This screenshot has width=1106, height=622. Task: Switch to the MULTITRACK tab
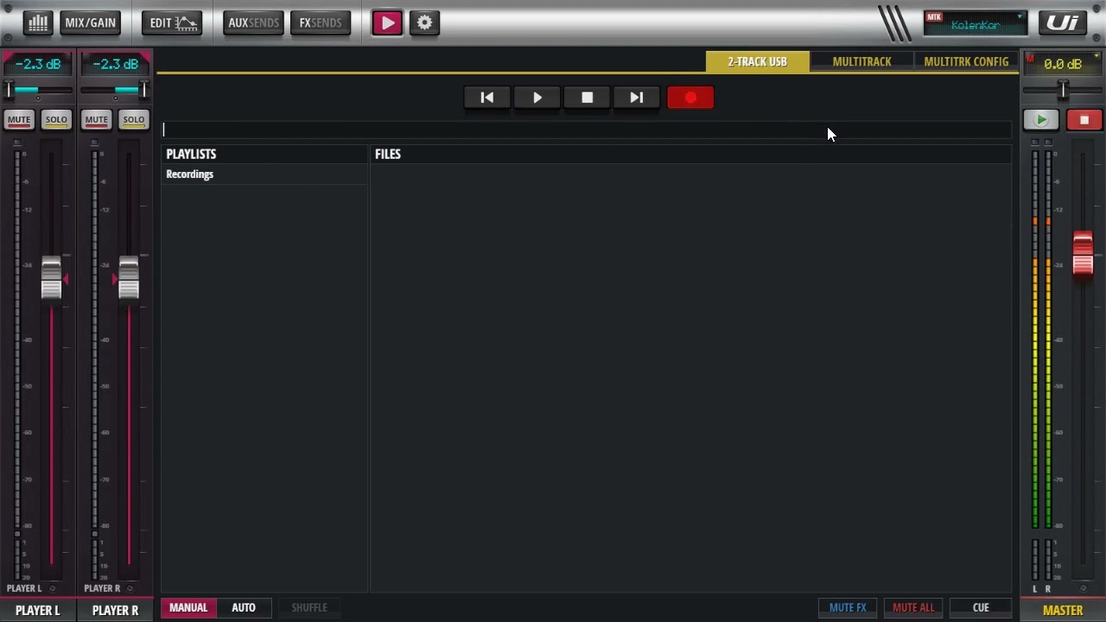click(861, 61)
